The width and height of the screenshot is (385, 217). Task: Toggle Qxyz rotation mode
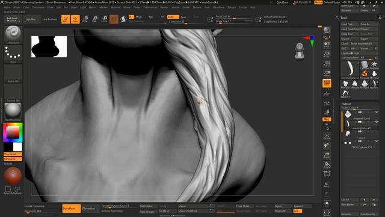pos(327,119)
